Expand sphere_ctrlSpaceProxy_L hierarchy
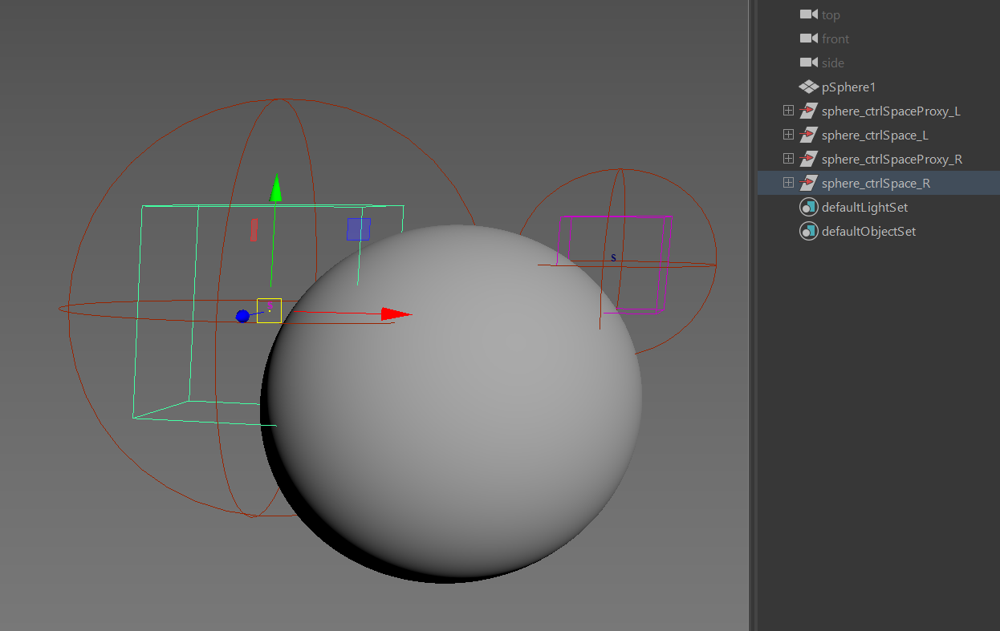 coord(788,111)
